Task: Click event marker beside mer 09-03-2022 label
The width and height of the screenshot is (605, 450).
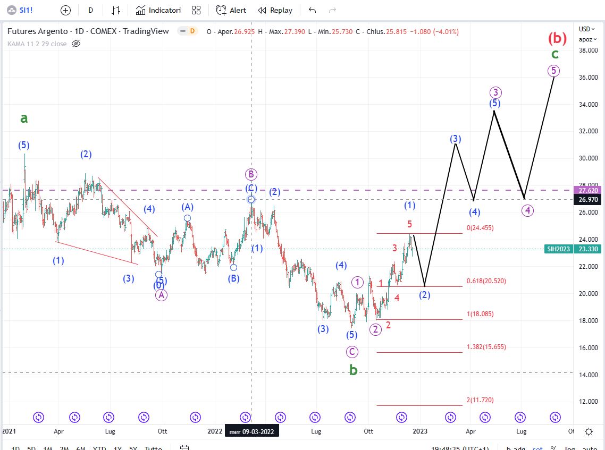Action: pyautogui.click(x=245, y=417)
